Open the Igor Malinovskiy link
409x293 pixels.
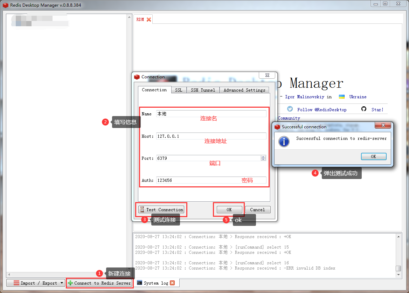tap(304, 97)
